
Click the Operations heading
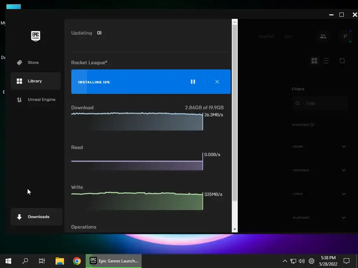(84, 227)
